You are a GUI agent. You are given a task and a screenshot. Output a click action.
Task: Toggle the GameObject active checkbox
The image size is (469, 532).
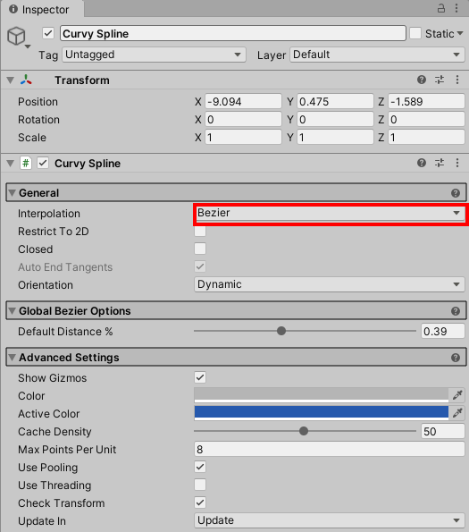[48, 33]
